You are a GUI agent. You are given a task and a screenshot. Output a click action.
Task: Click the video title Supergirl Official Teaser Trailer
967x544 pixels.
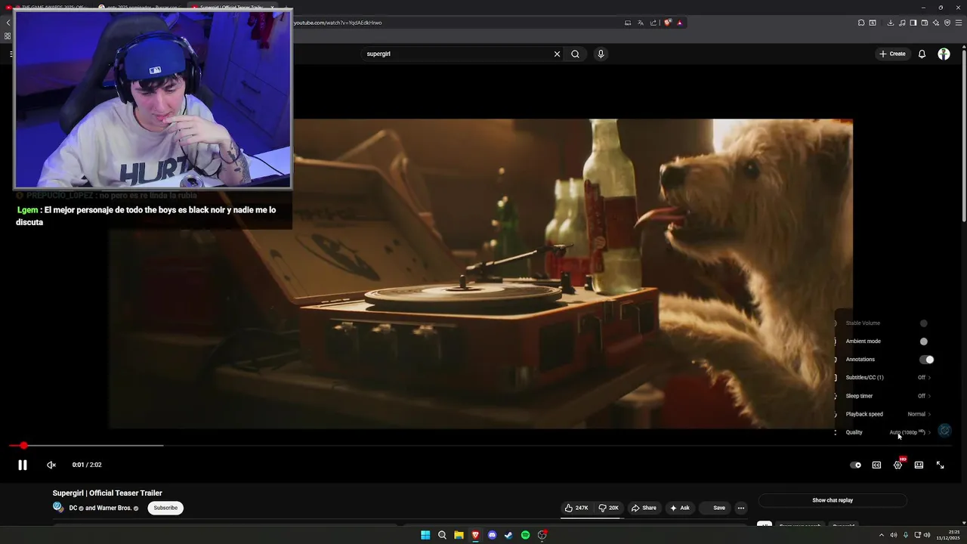point(107,493)
